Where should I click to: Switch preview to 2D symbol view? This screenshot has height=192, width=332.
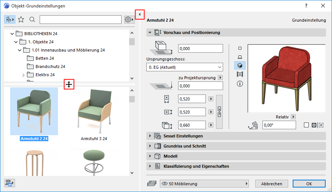point(240,48)
